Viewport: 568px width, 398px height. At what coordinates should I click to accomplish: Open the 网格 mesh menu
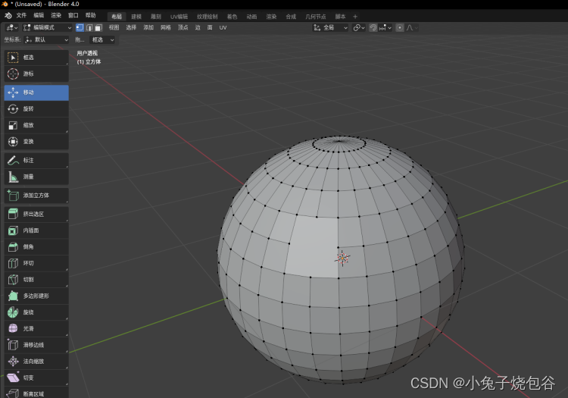(x=166, y=27)
